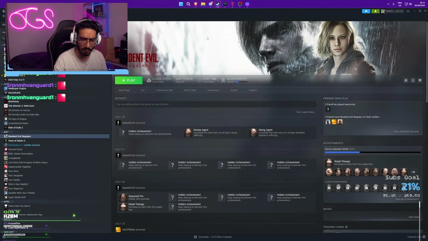Open the Store Page tab
The width and height of the screenshot is (428, 241).
click(x=124, y=90)
